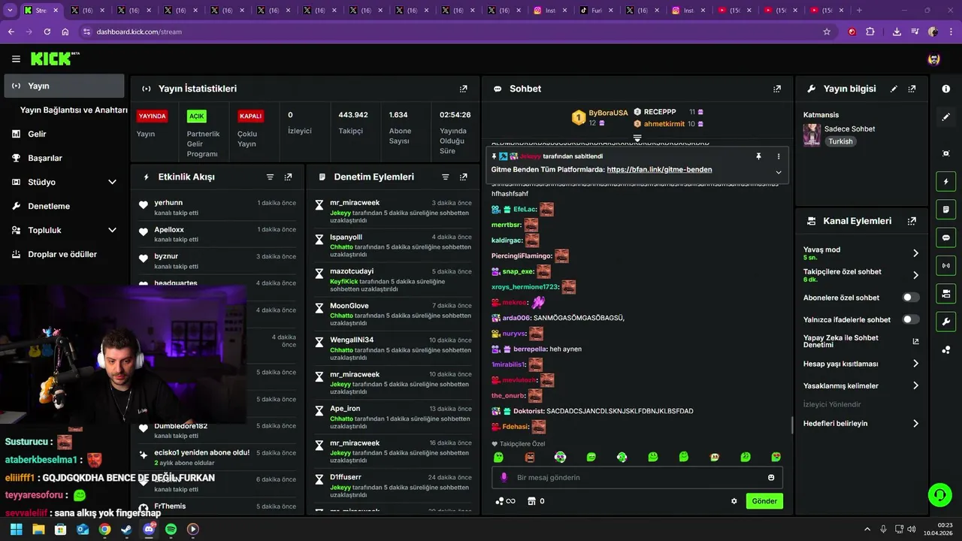This screenshot has width=962, height=541.
Task: Open Spotify from the taskbar
Action: (171, 529)
